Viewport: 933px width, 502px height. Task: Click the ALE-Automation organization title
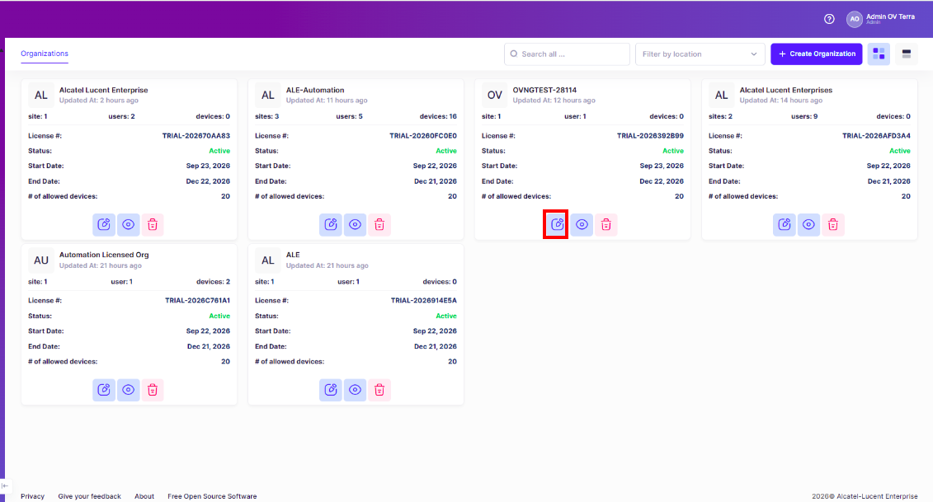click(315, 91)
